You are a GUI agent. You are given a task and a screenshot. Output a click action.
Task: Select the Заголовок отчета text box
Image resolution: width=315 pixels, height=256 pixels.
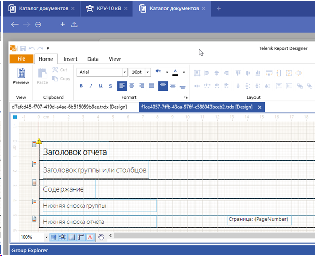75,152
